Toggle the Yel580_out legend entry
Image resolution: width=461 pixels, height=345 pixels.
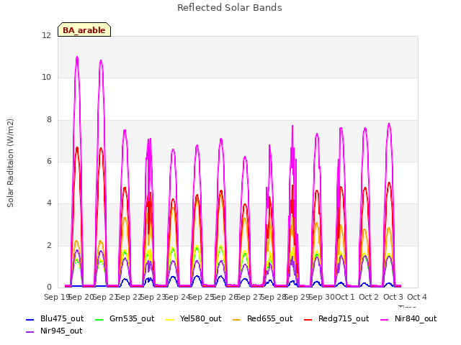click(194, 319)
